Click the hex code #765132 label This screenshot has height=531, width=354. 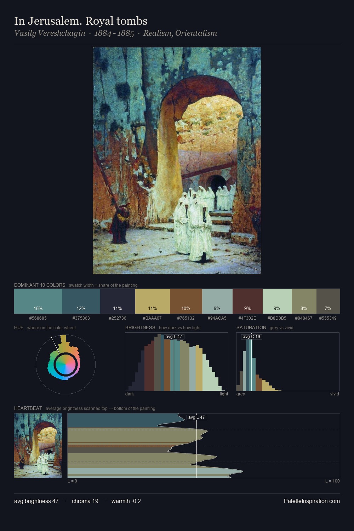(186, 318)
